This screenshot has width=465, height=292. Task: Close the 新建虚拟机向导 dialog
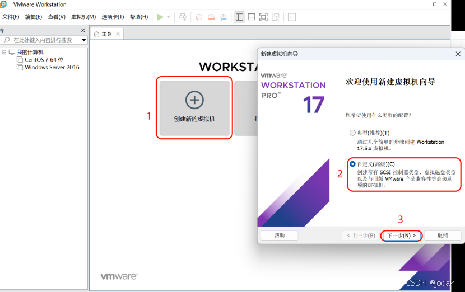[458, 54]
